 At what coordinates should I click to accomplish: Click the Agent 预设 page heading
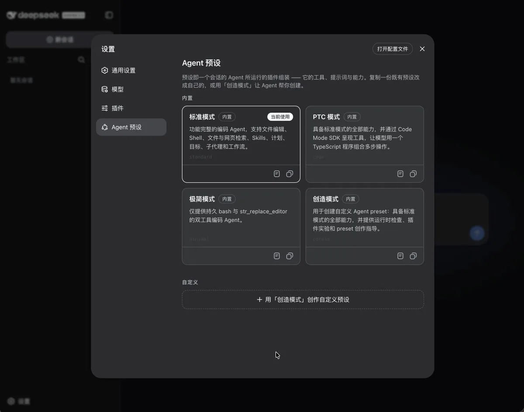pyautogui.click(x=201, y=63)
